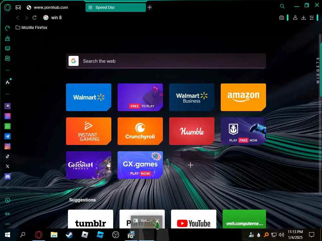Open the downloads panel
322x241 pixels.
click(303, 18)
